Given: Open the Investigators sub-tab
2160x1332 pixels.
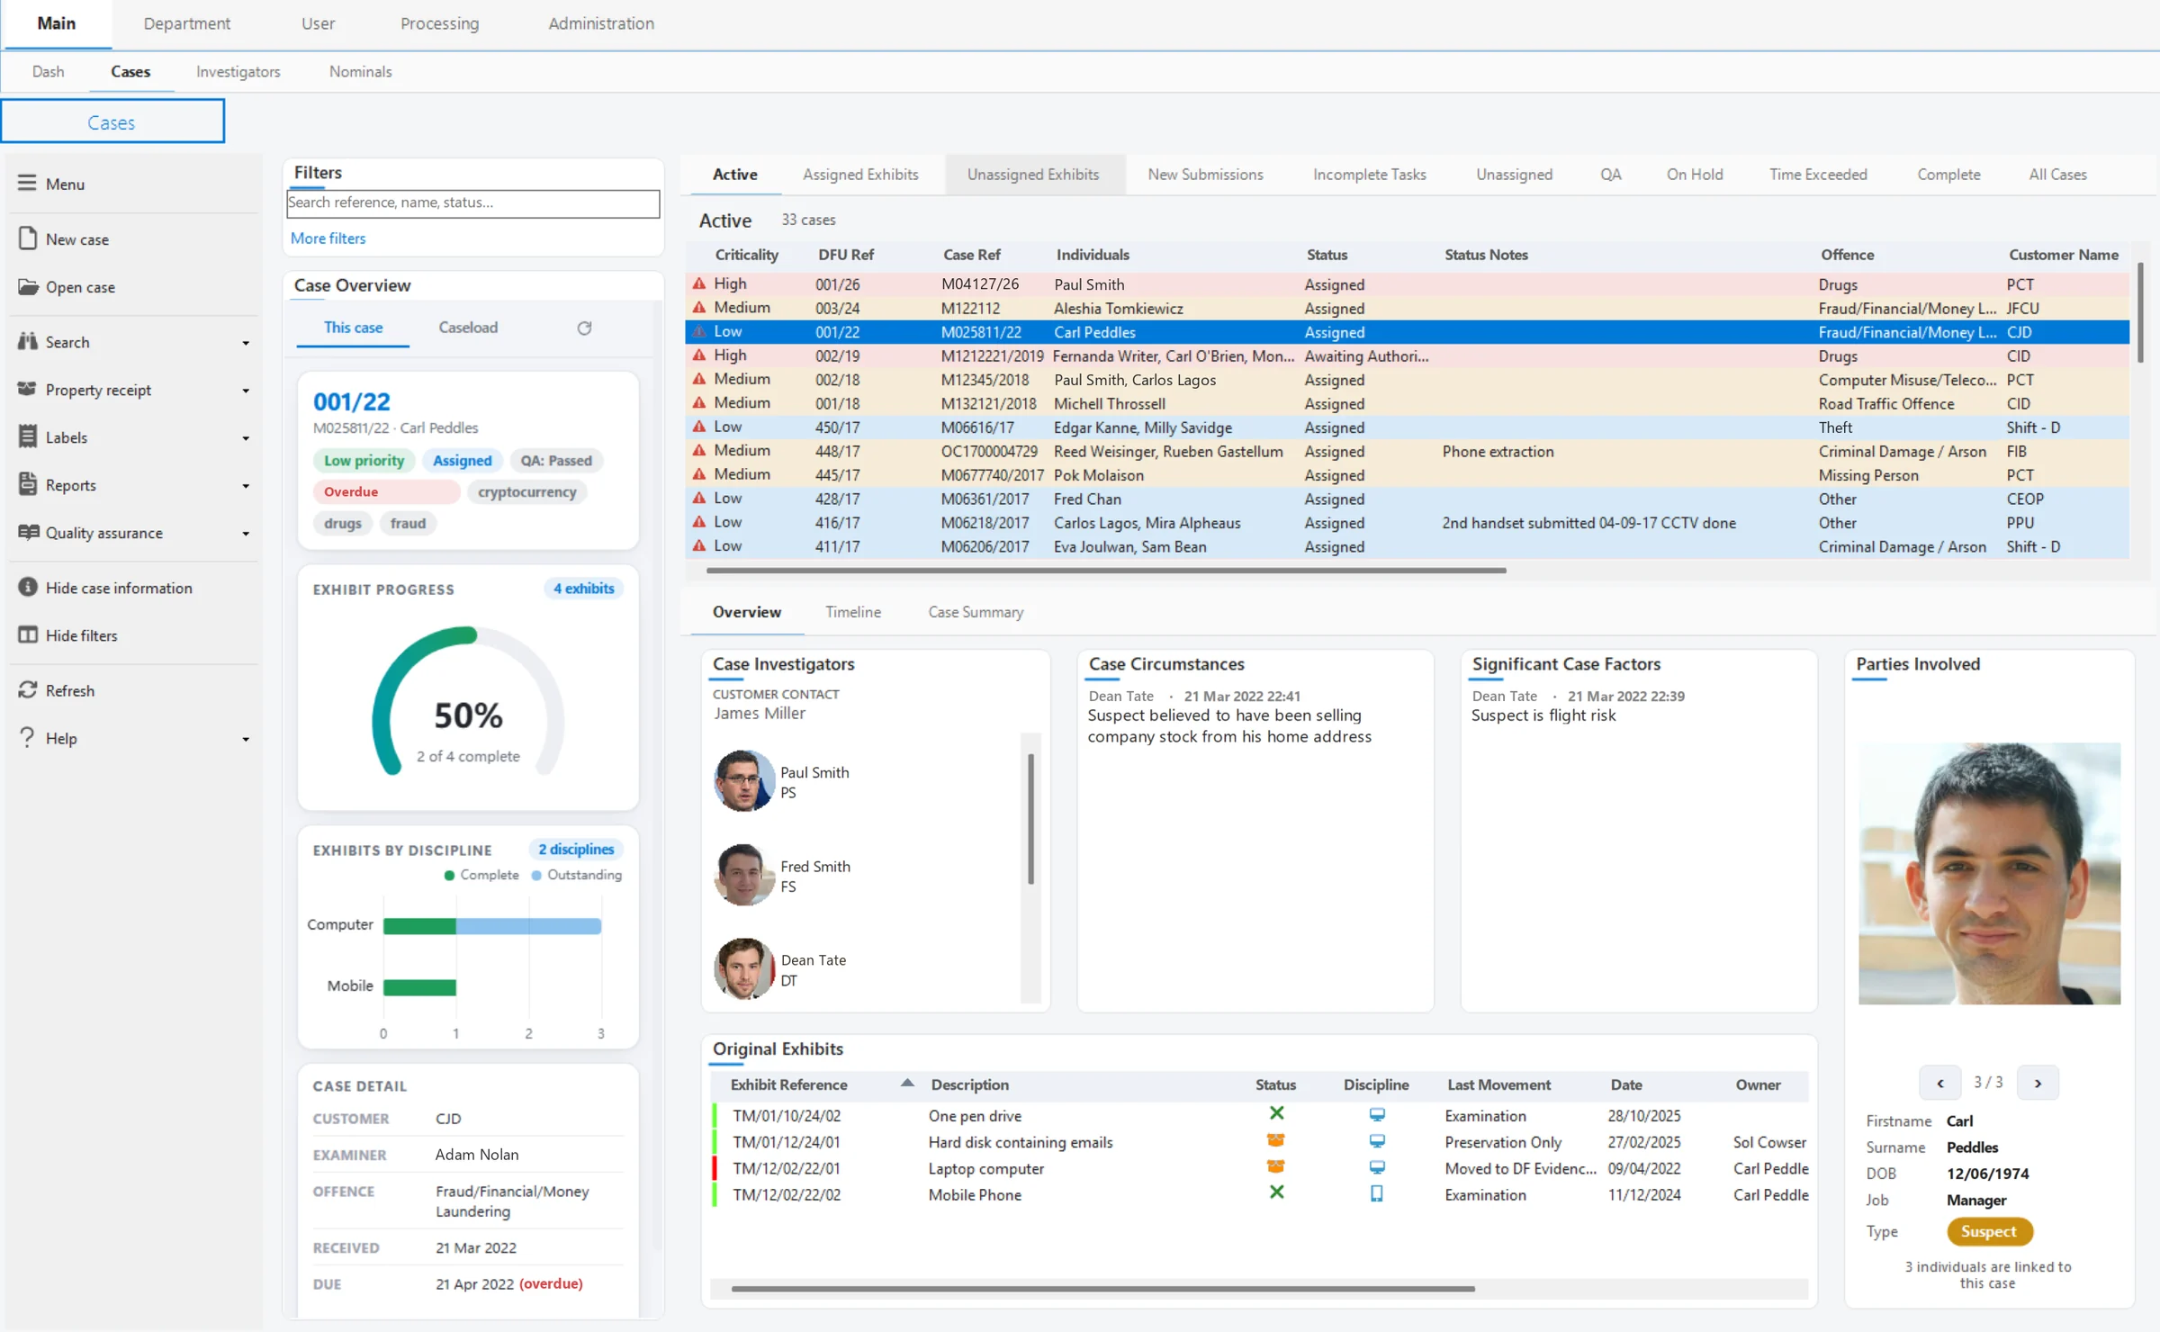Looking at the screenshot, I should [238, 71].
